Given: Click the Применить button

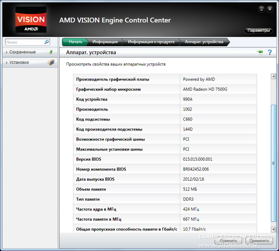Looking at the screenshot, I should point(259,241).
